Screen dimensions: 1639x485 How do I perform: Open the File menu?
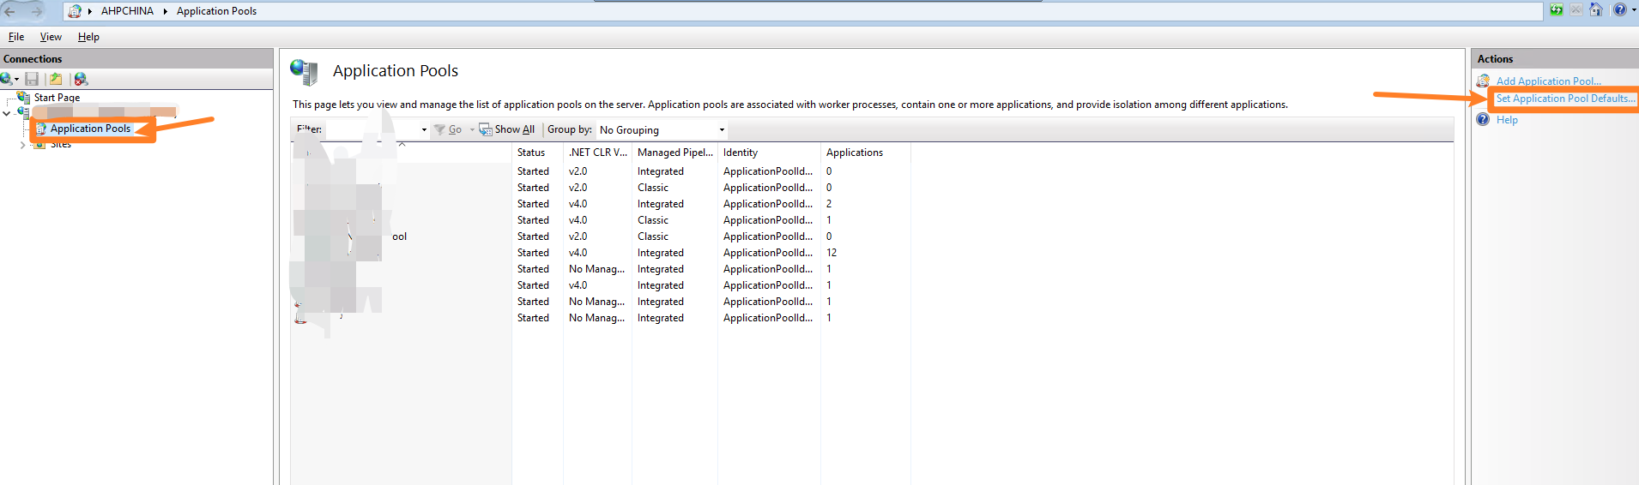click(16, 37)
